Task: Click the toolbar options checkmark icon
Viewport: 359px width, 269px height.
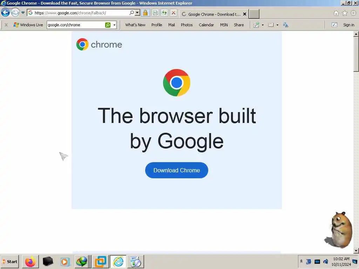Action: [334, 25]
